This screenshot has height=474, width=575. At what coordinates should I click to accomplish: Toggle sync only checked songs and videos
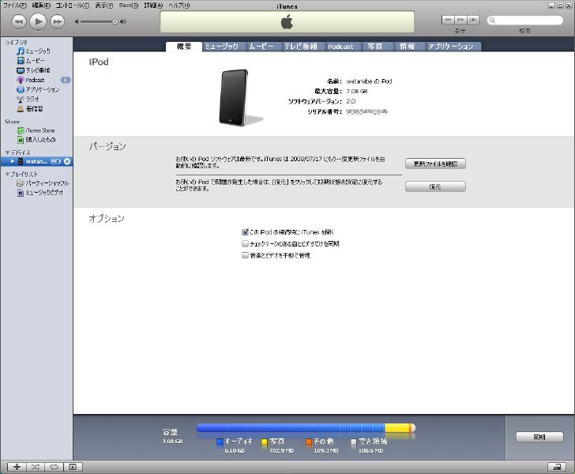point(246,243)
